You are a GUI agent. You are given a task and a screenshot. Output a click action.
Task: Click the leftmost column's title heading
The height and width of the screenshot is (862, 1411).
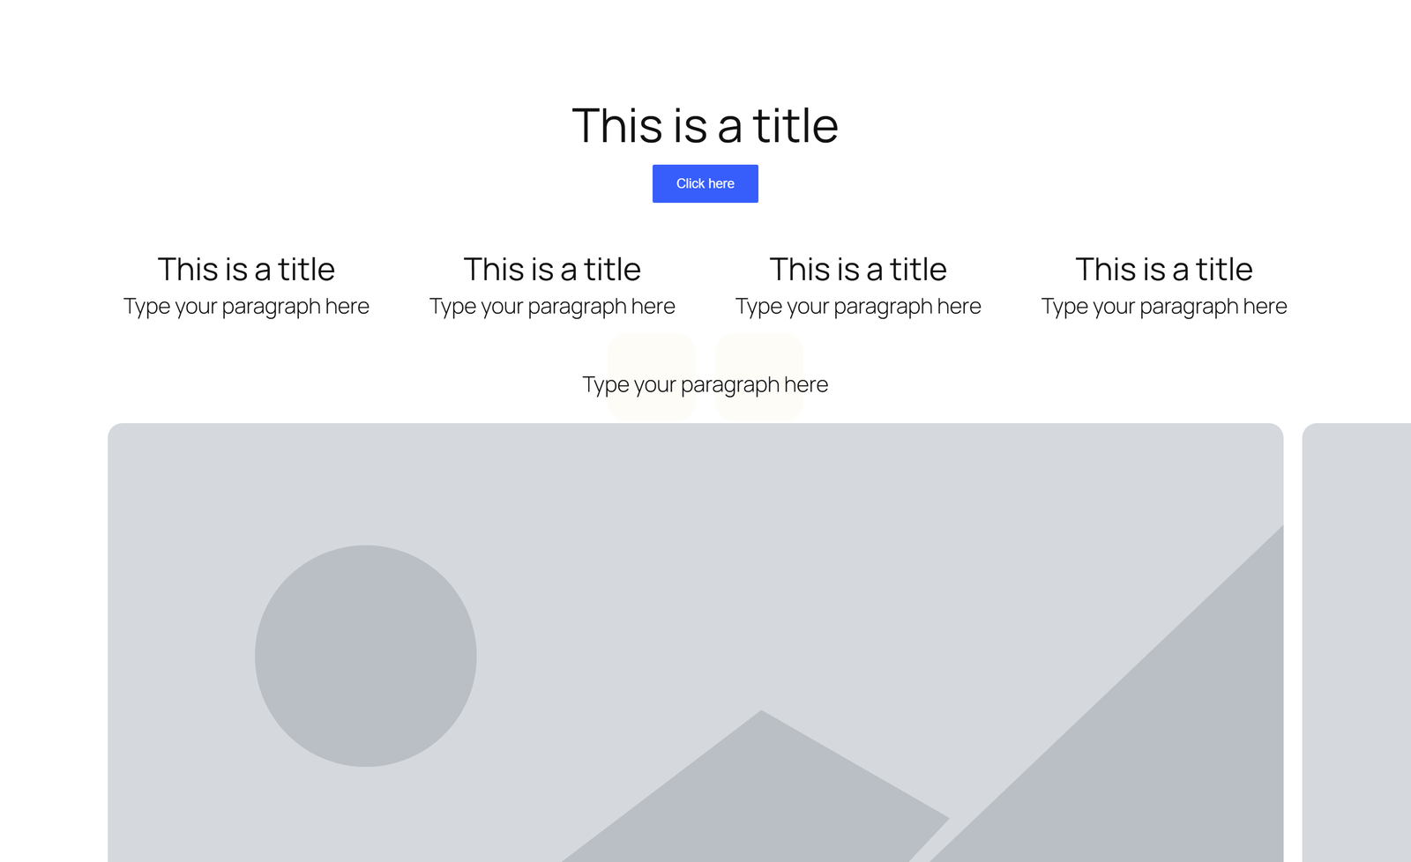(x=246, y=269)
